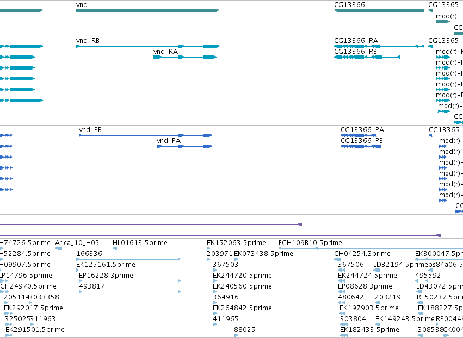Click the EK244720.5prime EST label
The image size is (463, 338).
(243, 276)
